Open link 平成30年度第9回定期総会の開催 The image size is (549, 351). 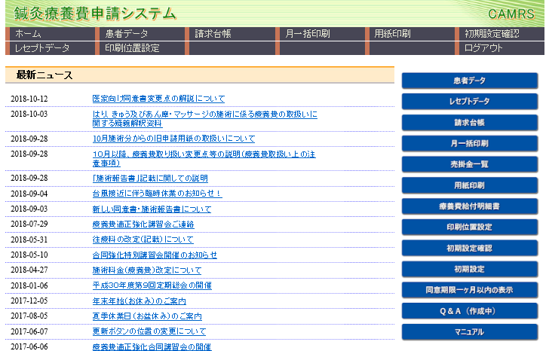click(x=152, y=285)
